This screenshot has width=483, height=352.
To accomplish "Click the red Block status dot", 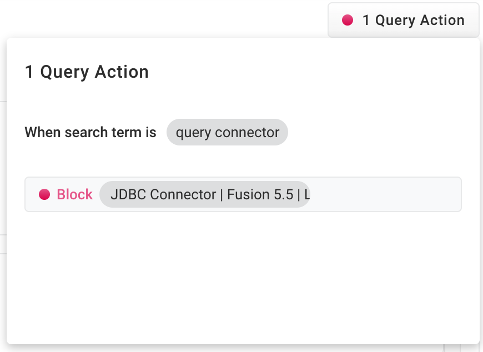I will pyautogui.click(x=44, y=194).
